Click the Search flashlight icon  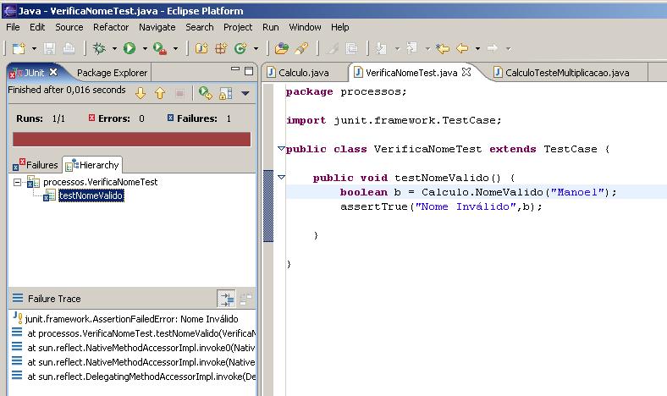301,48
